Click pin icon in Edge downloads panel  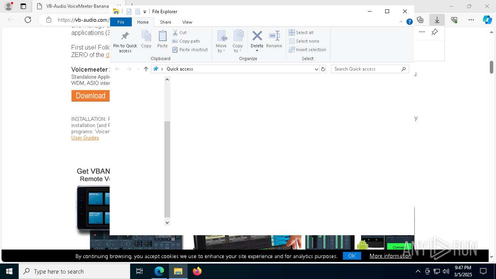tap(434, 32)
